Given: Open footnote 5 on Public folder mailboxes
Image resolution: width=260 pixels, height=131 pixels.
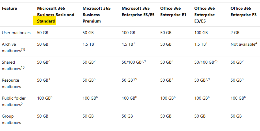Looking at the screenshot, I should (x=22, y=104).
